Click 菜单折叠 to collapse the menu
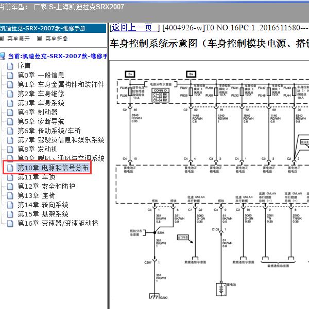309x309 pixels. click(x=57, y=39)
